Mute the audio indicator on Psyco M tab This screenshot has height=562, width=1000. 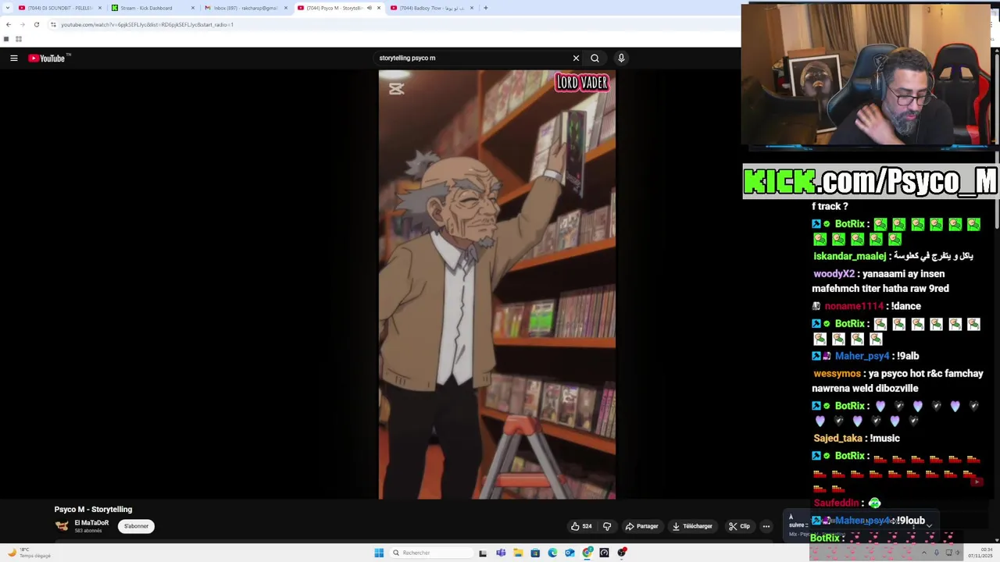[370, 8]
